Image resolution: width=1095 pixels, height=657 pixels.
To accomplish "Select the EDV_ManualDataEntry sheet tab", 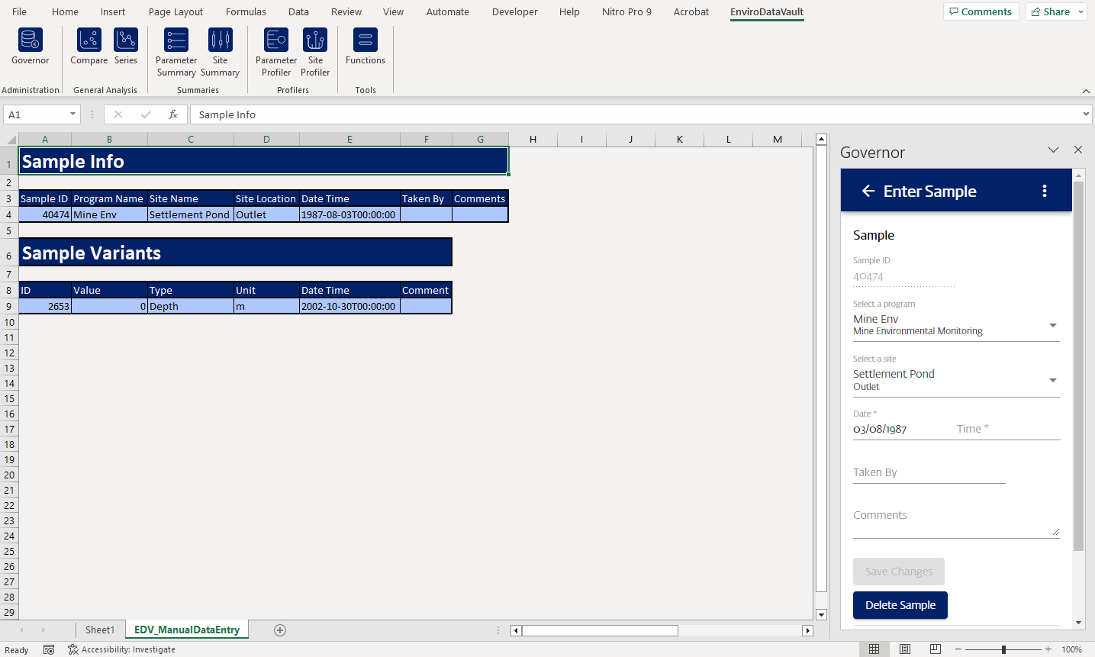I will 187,630.
